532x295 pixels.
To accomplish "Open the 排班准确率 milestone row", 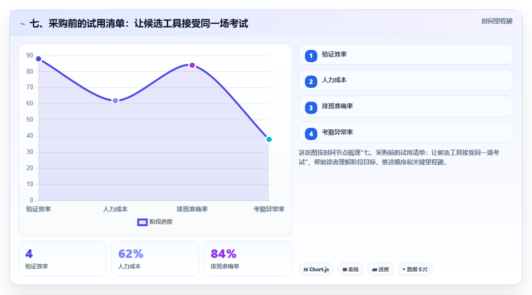I will pos(406,106).
